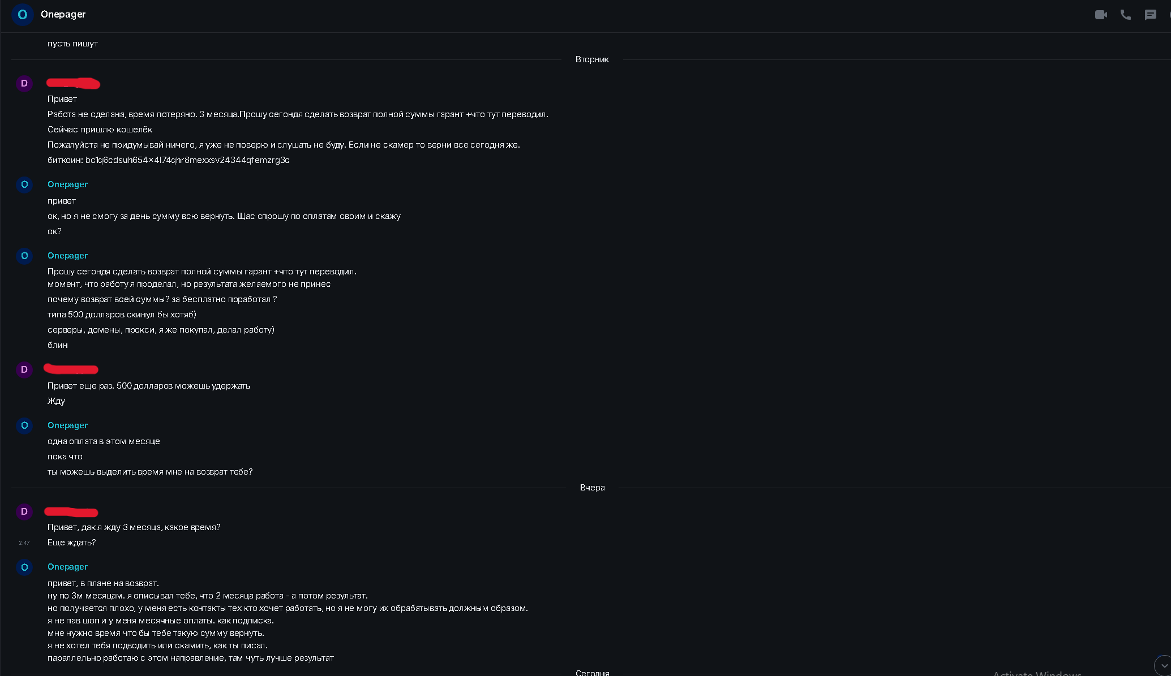
Task: Jump to latest messages with down chevron
Action: 1164,666
